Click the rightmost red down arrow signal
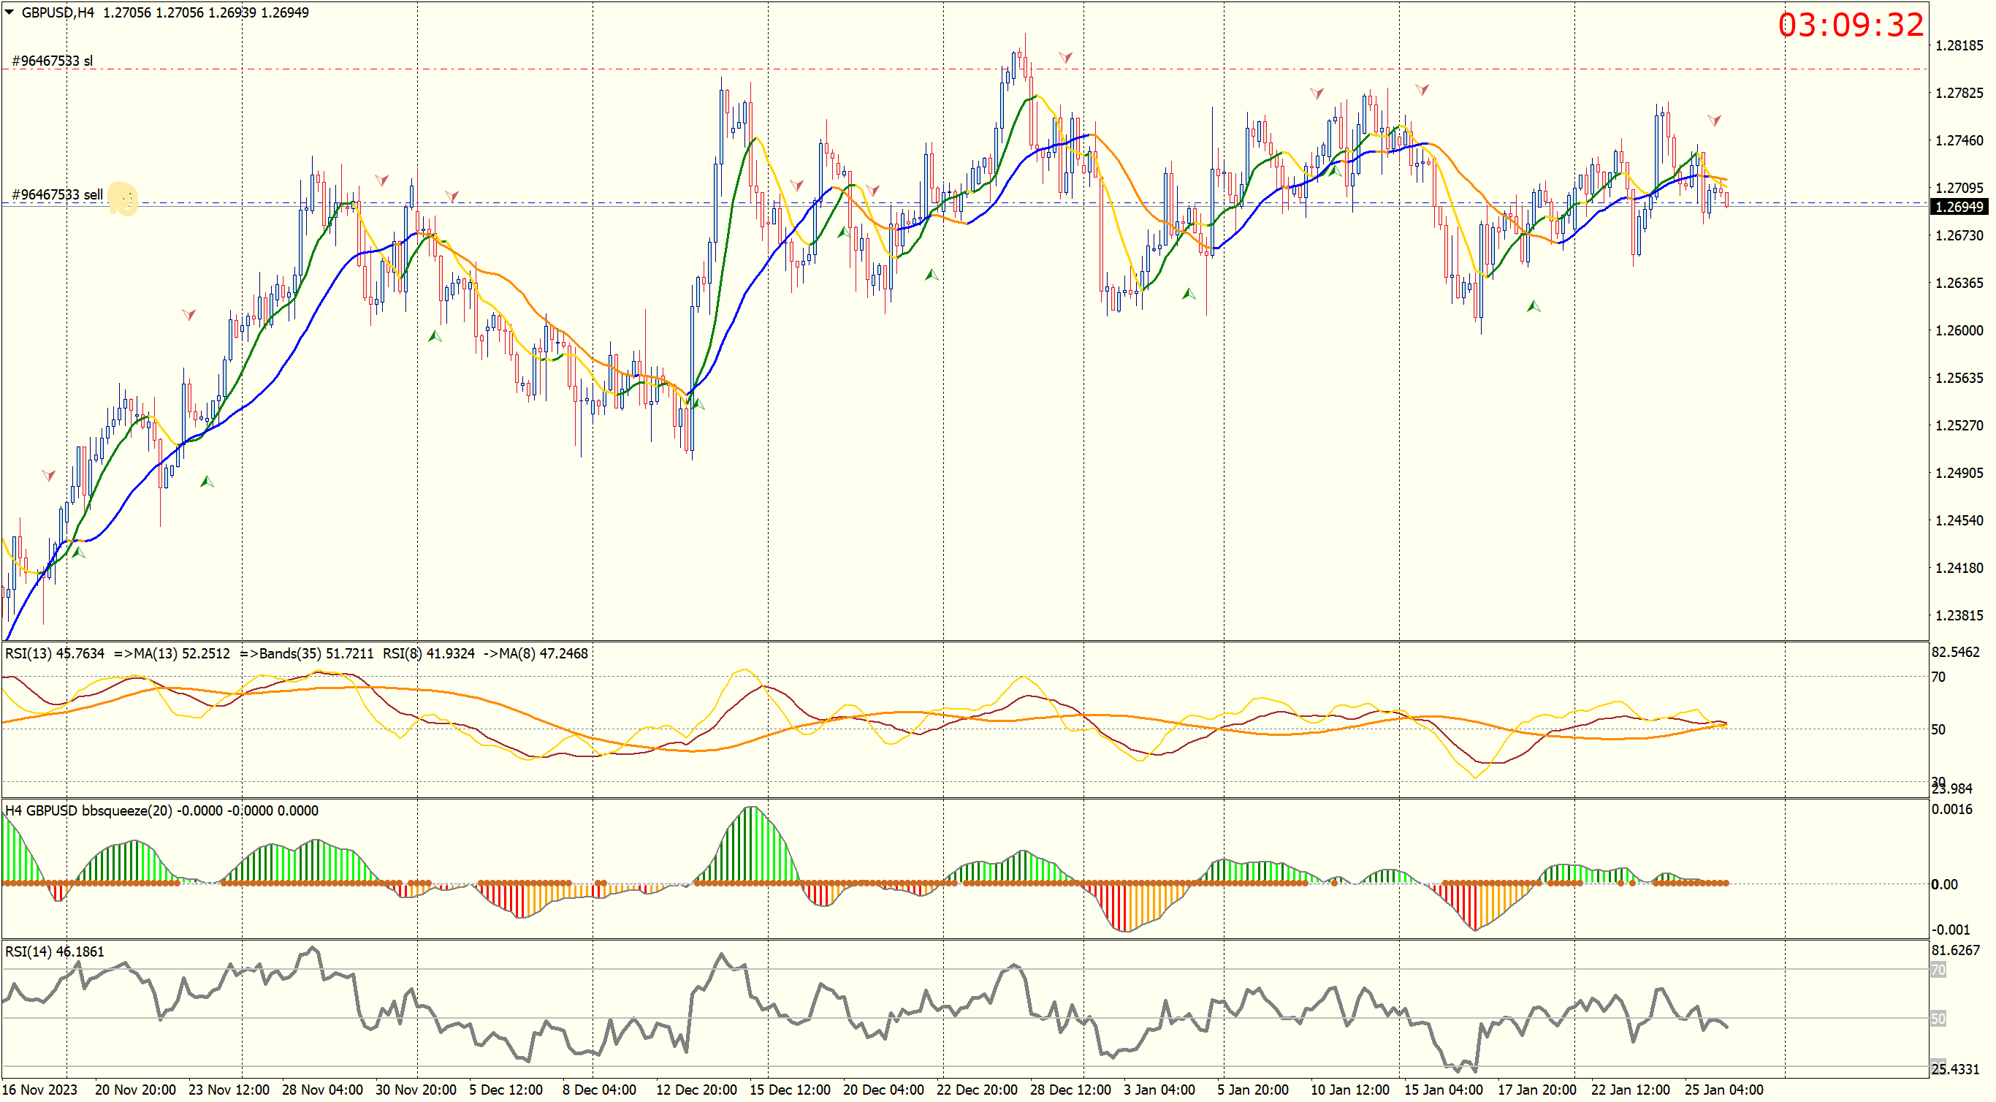 (1714, 120)
